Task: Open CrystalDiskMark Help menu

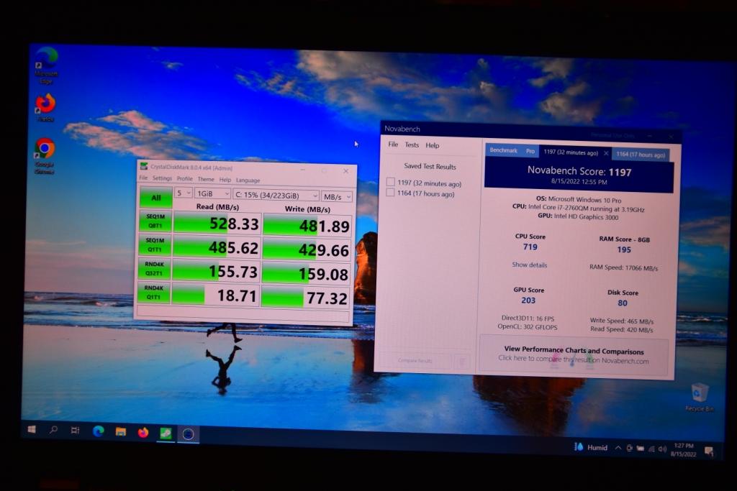Action: pyautogui.click(x=225, y=180)
